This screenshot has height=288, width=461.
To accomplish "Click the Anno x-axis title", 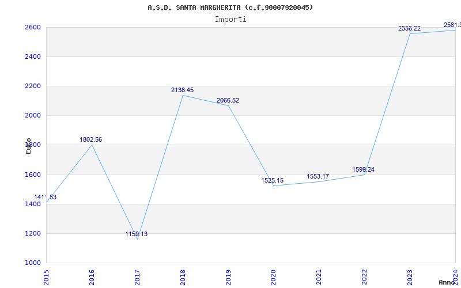I will pyautogui.click(x=447, y=282).
